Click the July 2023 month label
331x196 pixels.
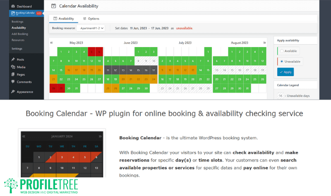point(185,43)
